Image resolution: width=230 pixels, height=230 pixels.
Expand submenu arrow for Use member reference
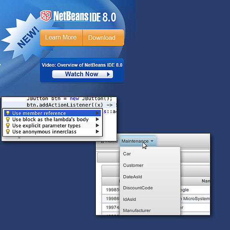[97, 113]
